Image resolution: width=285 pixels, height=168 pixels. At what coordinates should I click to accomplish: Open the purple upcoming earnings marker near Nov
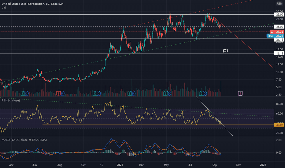240,93
